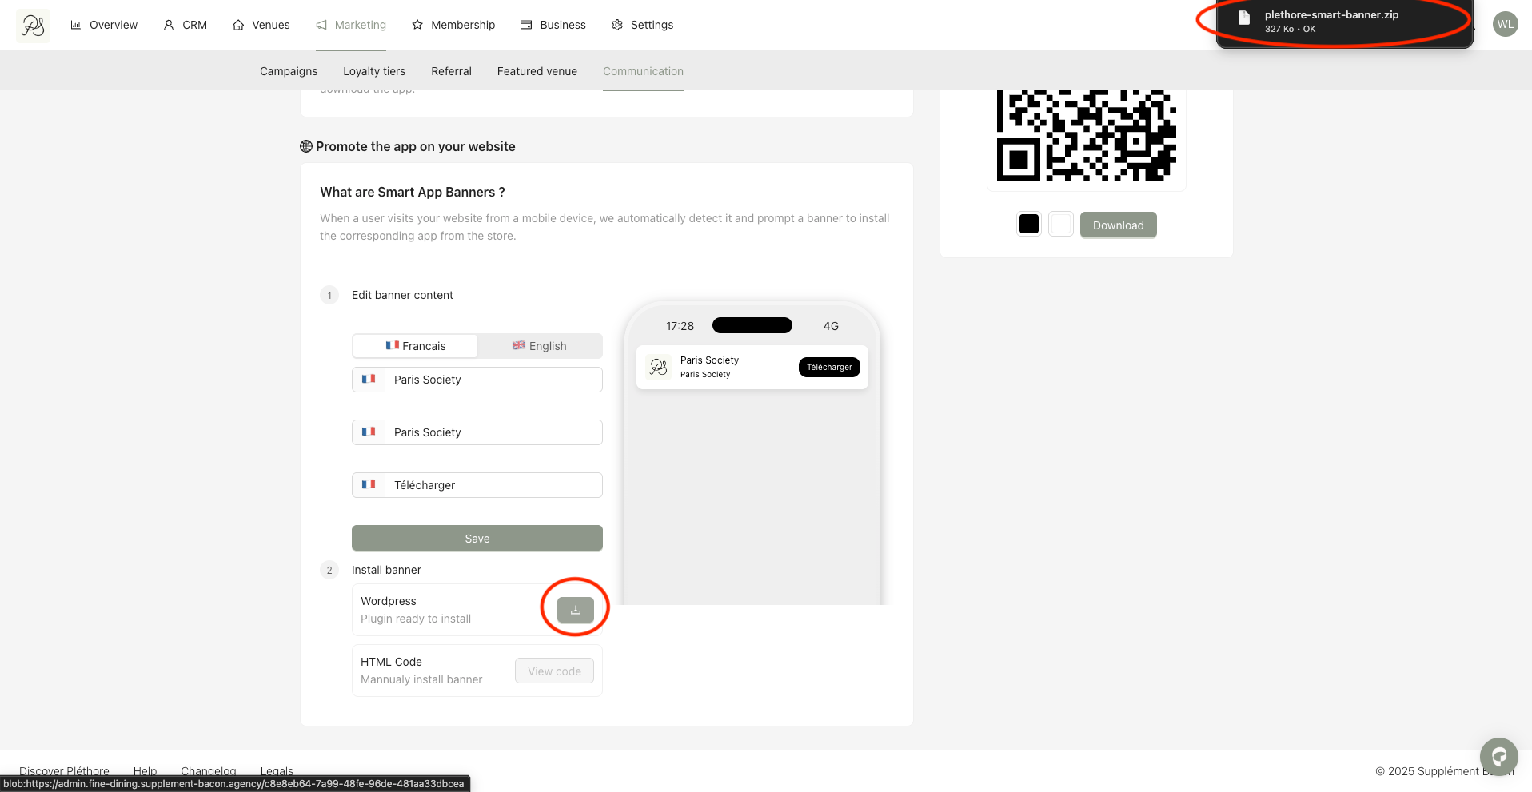Switch to the Referral tab
Image resolution: width=1532 pixels, height=792 pixels.
451,71
